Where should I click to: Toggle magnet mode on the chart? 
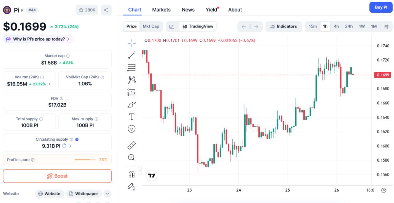(132, 174)
